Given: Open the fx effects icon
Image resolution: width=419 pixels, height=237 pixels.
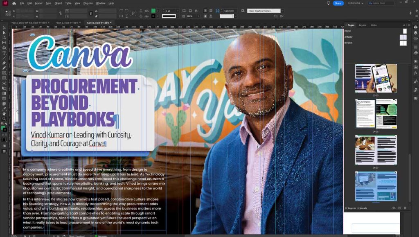Looking at the screenshot, I should 196,11.
